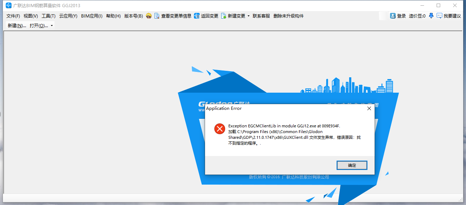Click the 新建(N)... toolbar button

(x=17, y=26)
